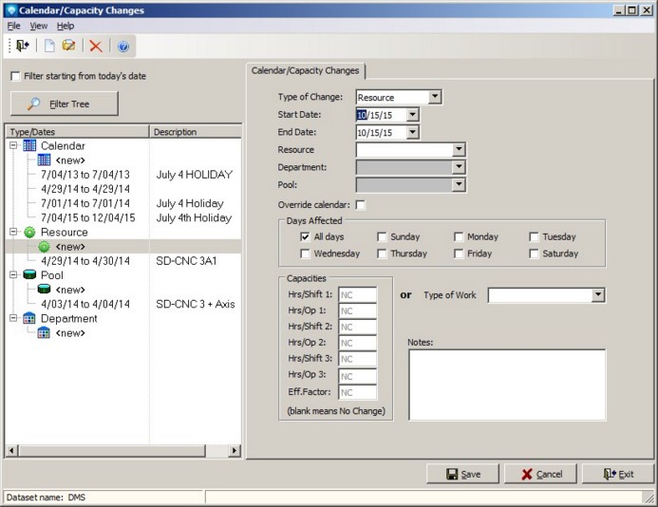Click the Save button
658x507 pixels.
[x=462, y=474]
